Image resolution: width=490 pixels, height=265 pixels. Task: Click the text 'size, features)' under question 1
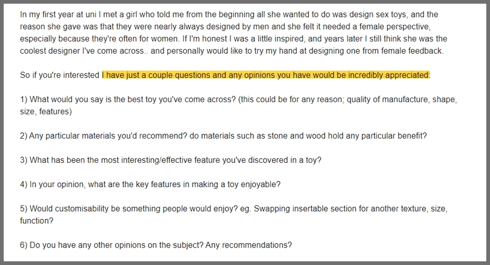click(46, 112)
